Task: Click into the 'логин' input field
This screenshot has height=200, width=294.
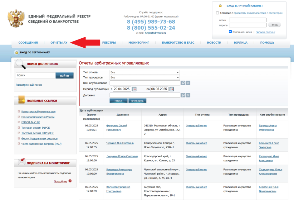Action: point(247,20)
